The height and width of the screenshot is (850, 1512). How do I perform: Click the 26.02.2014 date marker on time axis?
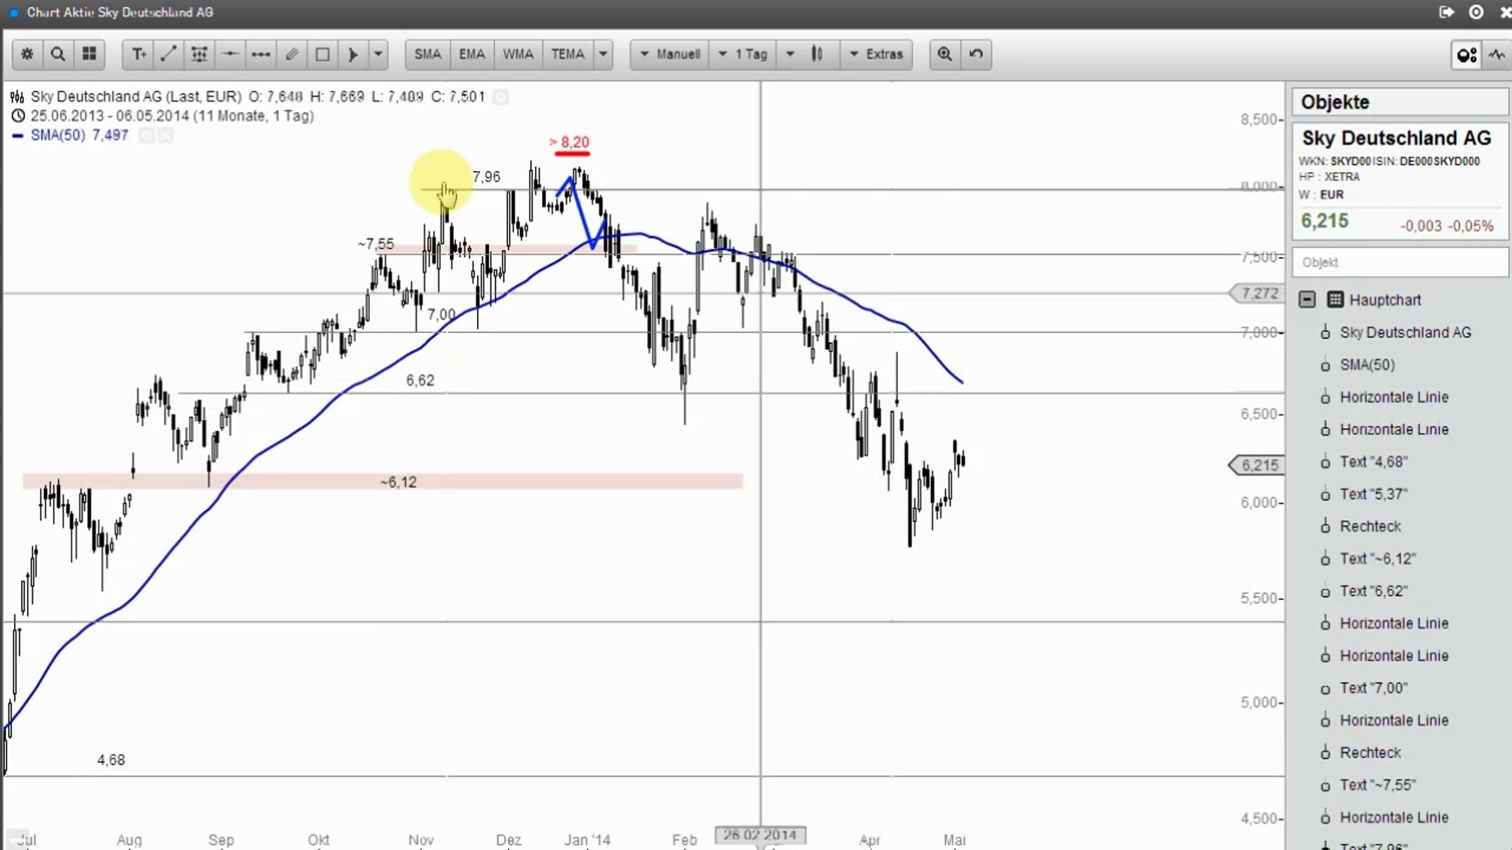(760, 835)
